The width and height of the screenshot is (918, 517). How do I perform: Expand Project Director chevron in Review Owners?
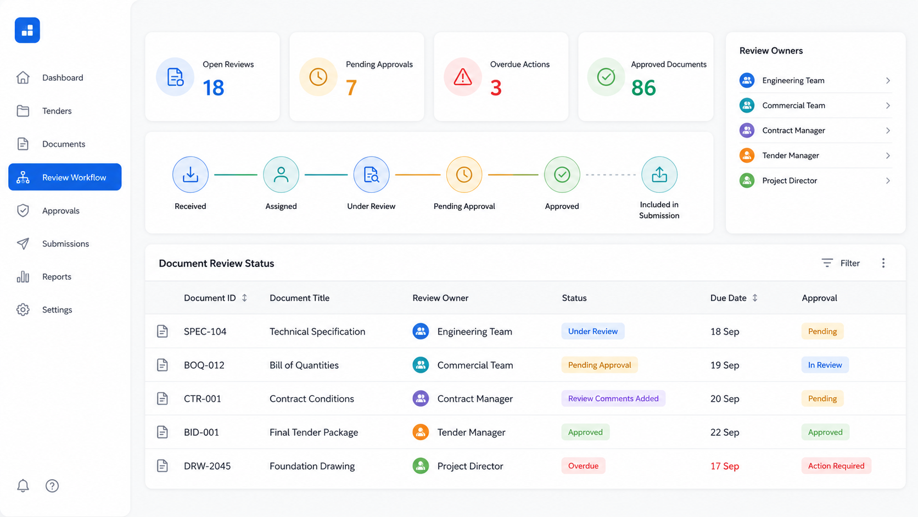888,181
